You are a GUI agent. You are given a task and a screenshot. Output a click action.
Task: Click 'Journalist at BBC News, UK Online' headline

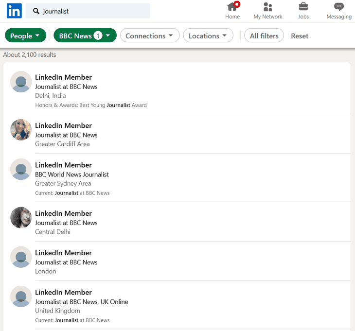tap(82, 302)
